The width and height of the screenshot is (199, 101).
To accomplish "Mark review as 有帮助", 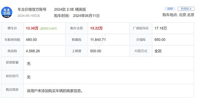I will coord(186,9).
